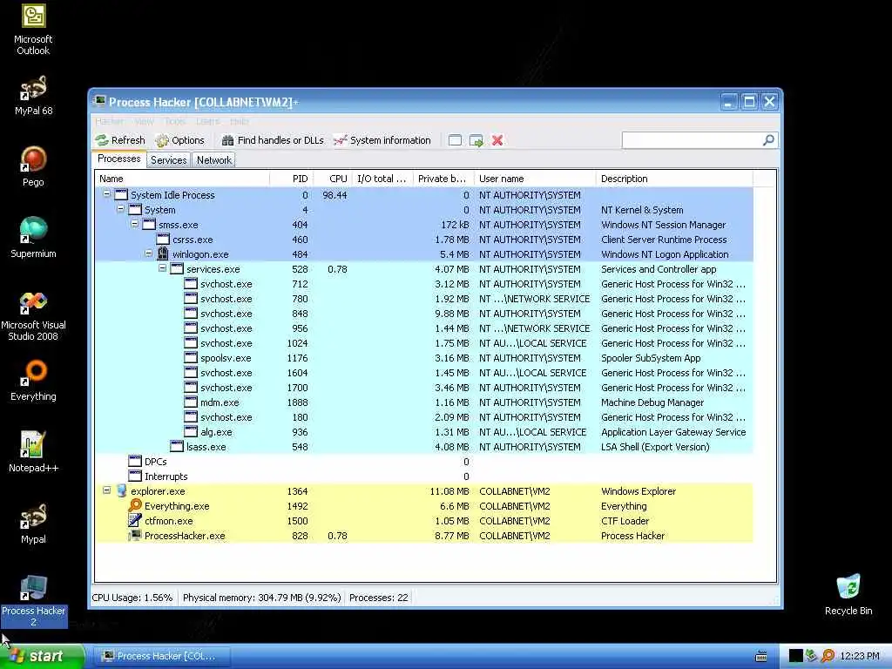Select the Microsoft Outlook desktop icon

(33, 30)
